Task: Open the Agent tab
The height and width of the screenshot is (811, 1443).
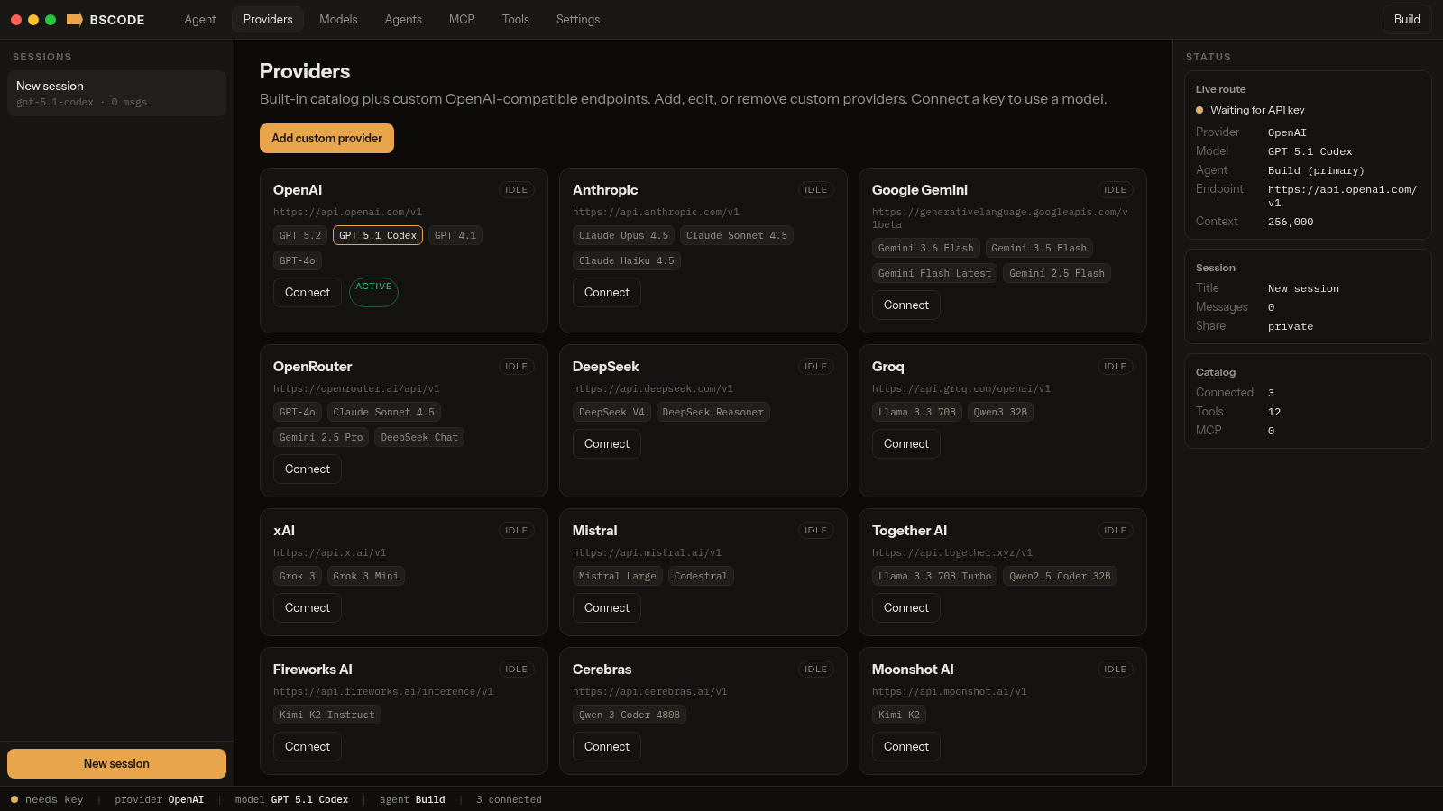Action: (x=200, y=19)
